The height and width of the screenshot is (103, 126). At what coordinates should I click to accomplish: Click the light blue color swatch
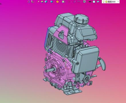tap(94, 2)
